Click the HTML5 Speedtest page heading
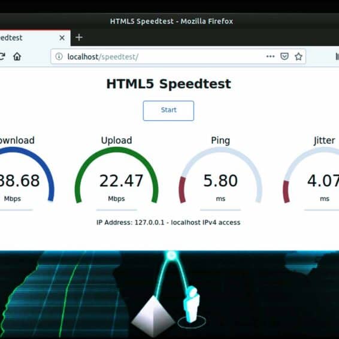Viewport: 339px width, 339px height. click(169, 84)
